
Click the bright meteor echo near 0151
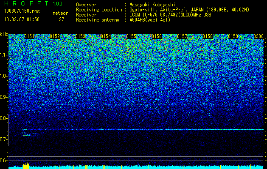[x=28, y=135]
